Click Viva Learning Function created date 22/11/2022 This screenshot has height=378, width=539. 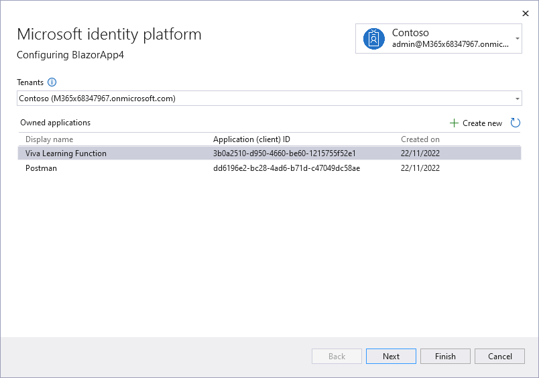[420, 153]
